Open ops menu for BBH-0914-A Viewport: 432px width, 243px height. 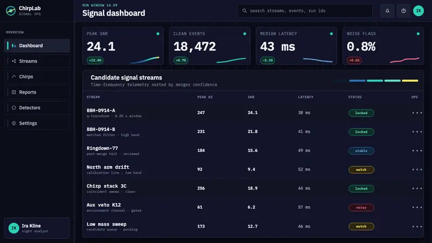click(x=417, y=113)
